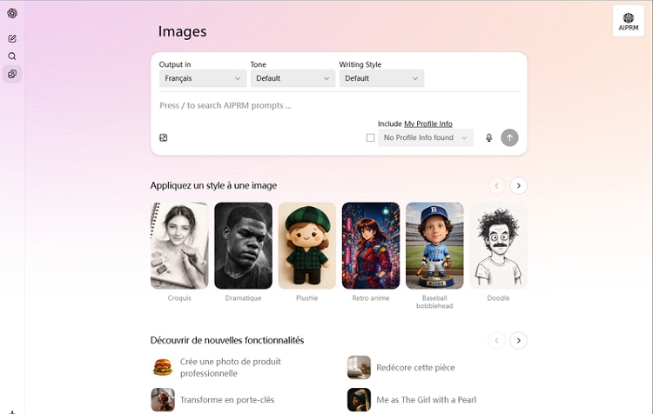Click the keychain thumbnail icon

(163, 399)
